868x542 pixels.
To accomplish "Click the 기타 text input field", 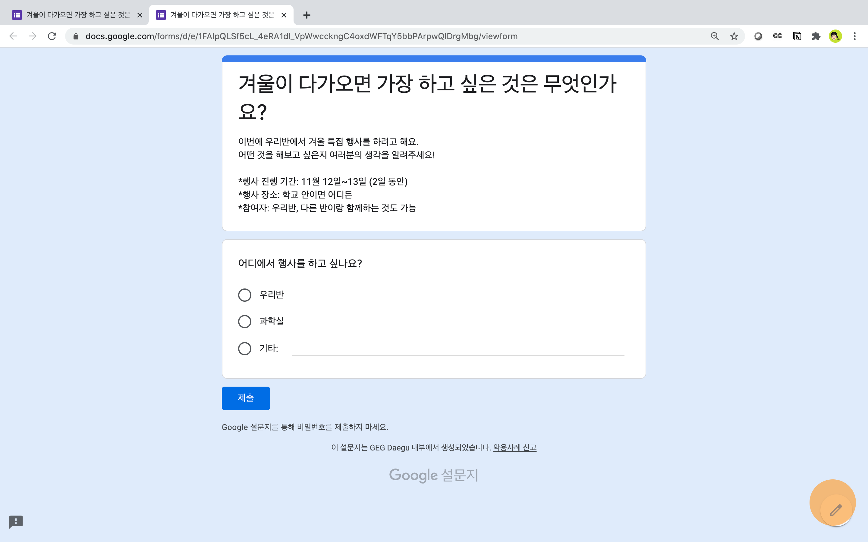I will coord(458,348).
